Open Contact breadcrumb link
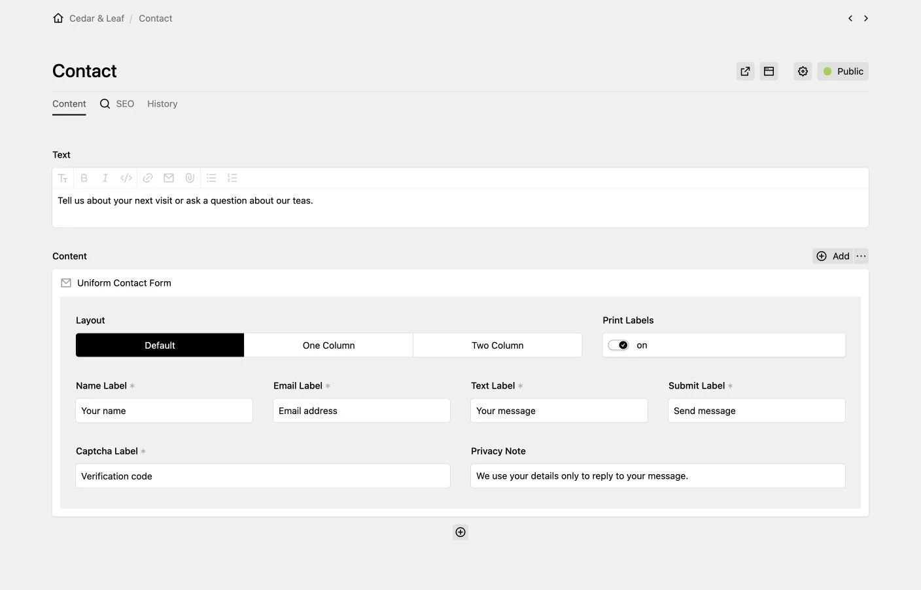This screenshot has height=590, width=921. tap(156, 18)
